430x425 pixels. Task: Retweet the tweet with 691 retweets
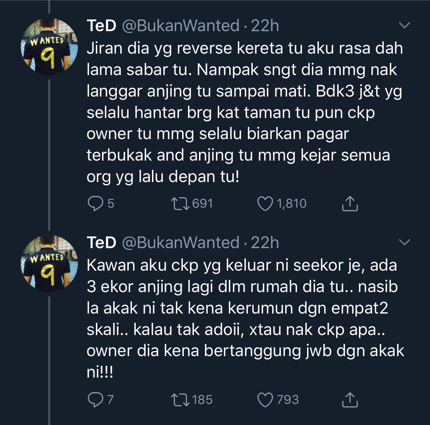[180, 204]
